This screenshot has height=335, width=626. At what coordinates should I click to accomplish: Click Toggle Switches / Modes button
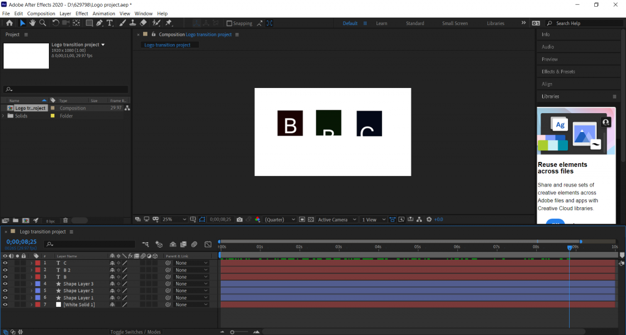(135, 332)
